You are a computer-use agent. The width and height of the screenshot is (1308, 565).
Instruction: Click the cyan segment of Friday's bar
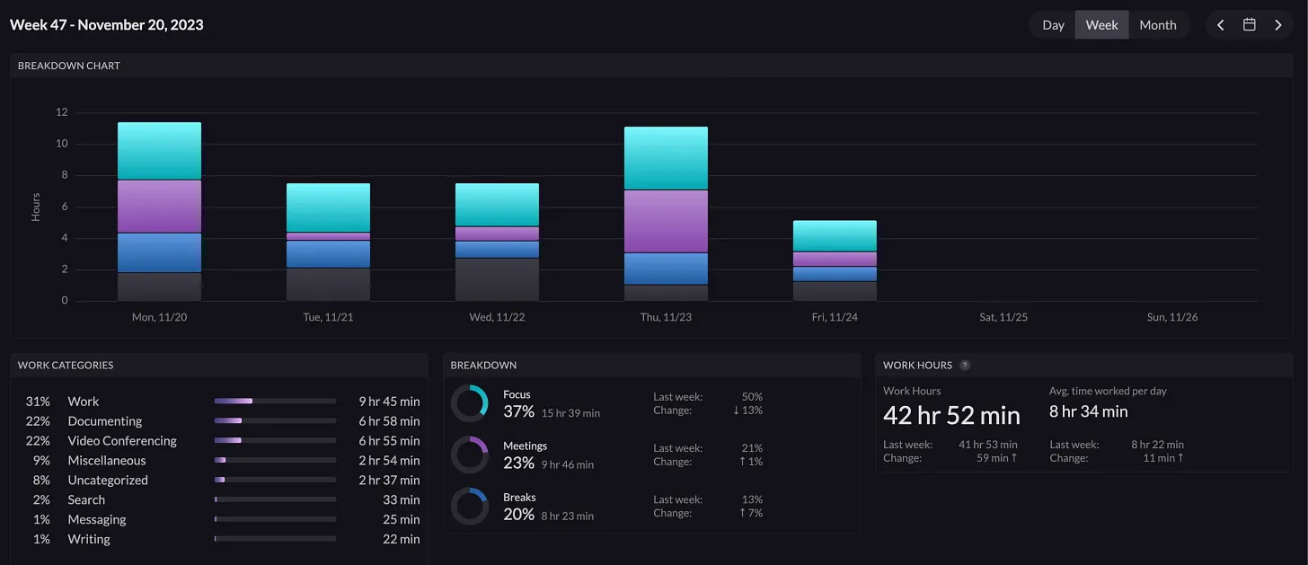click(x=835, y=236)
